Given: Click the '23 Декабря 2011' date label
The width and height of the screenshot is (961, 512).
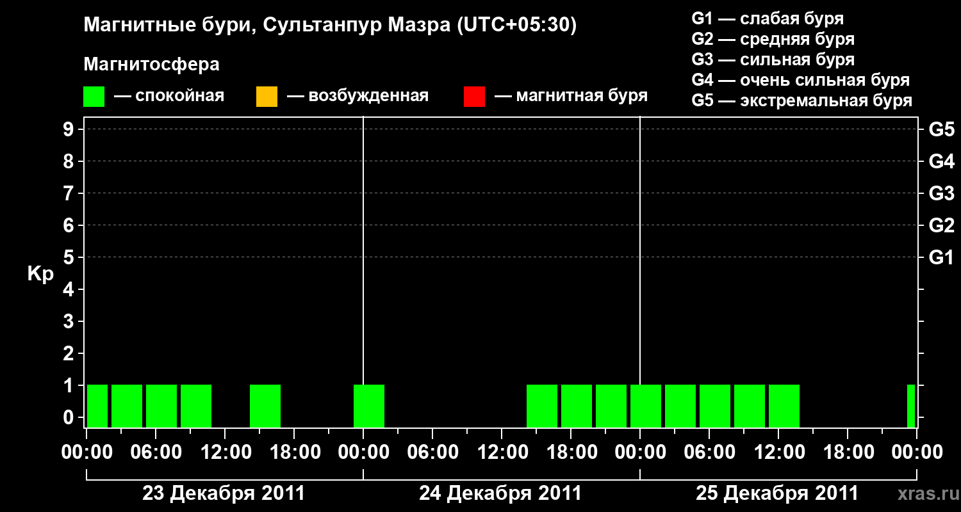Looking at the screenshot, I should pyautogui.click(x=224, y=493).
